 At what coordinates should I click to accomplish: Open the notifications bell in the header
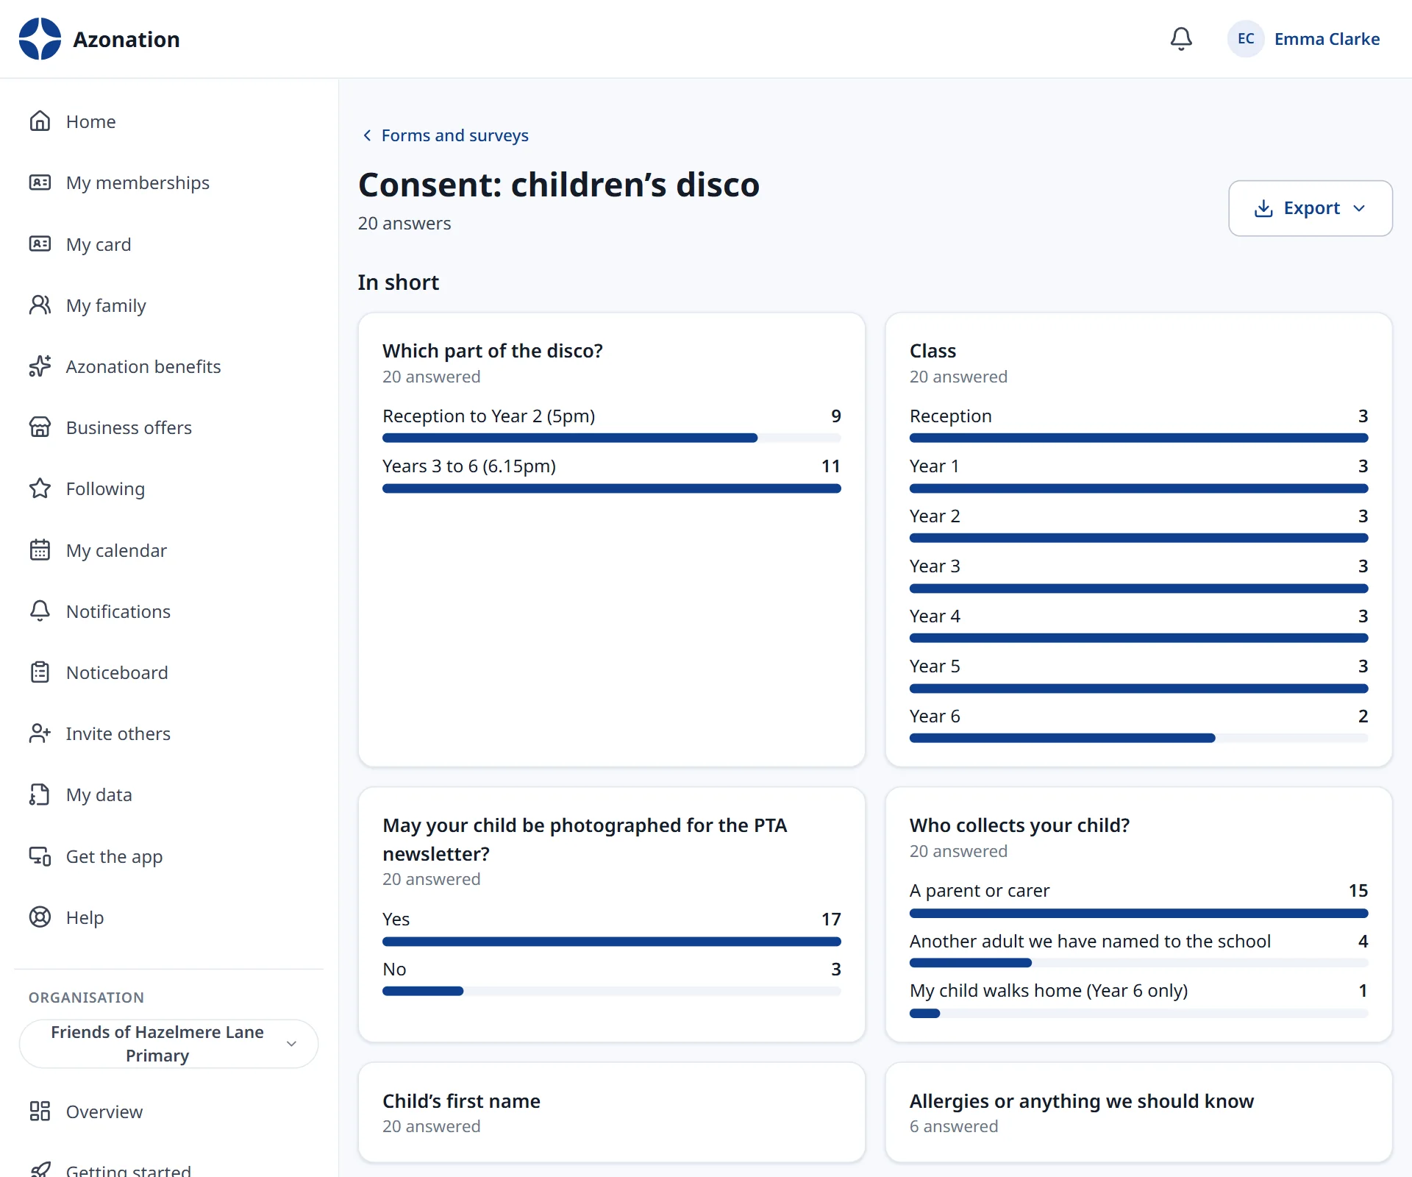point(1181,39)
